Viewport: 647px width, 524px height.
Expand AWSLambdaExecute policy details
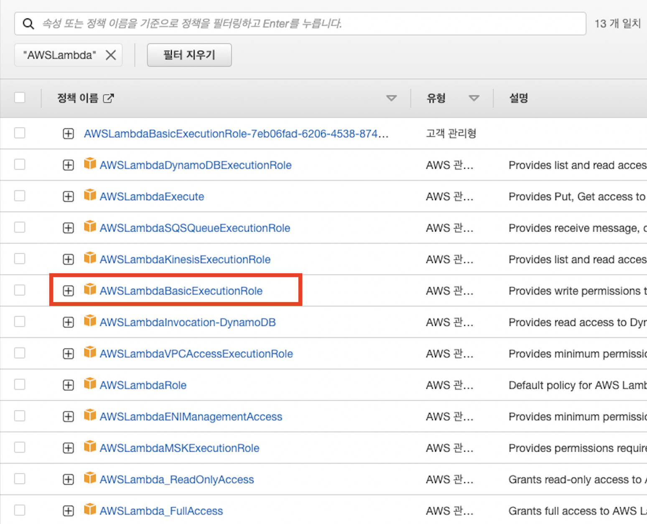pos(68,196)
